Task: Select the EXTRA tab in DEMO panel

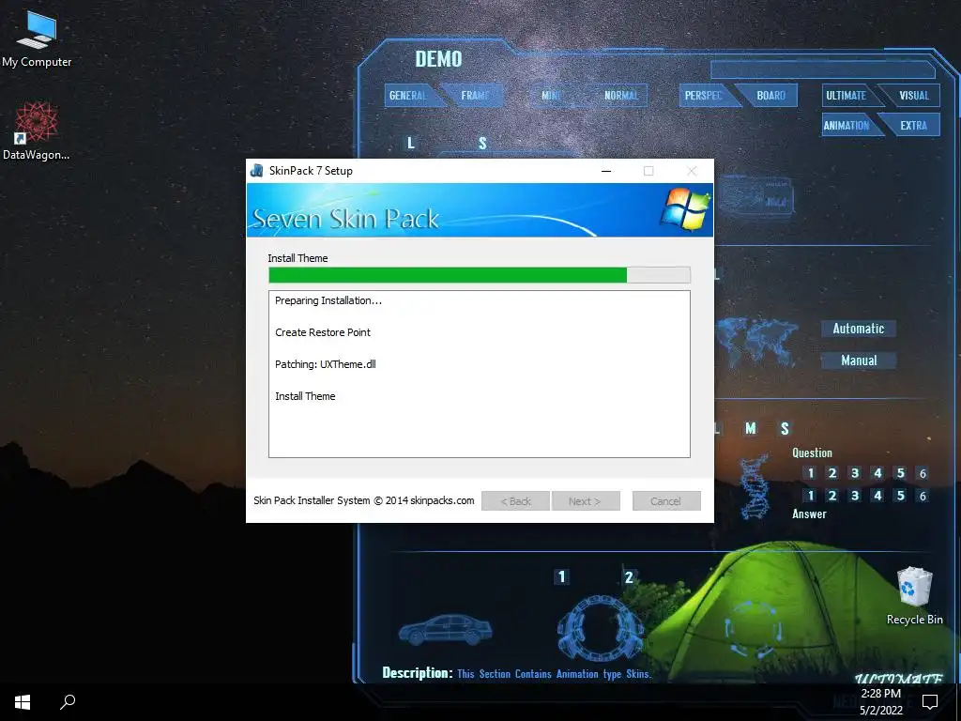Action: point(913,125)
